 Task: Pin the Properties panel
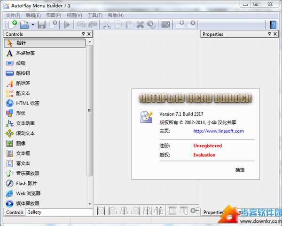[269, 34]
